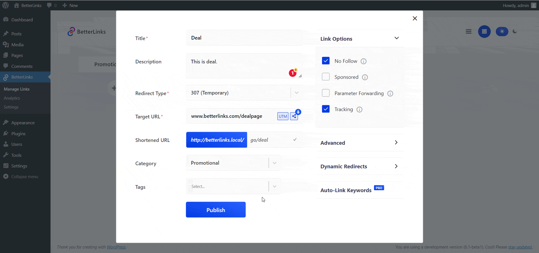Click the info icon beside Parameter Forwarding
This screenshot has width=539, height=253.
390,93
